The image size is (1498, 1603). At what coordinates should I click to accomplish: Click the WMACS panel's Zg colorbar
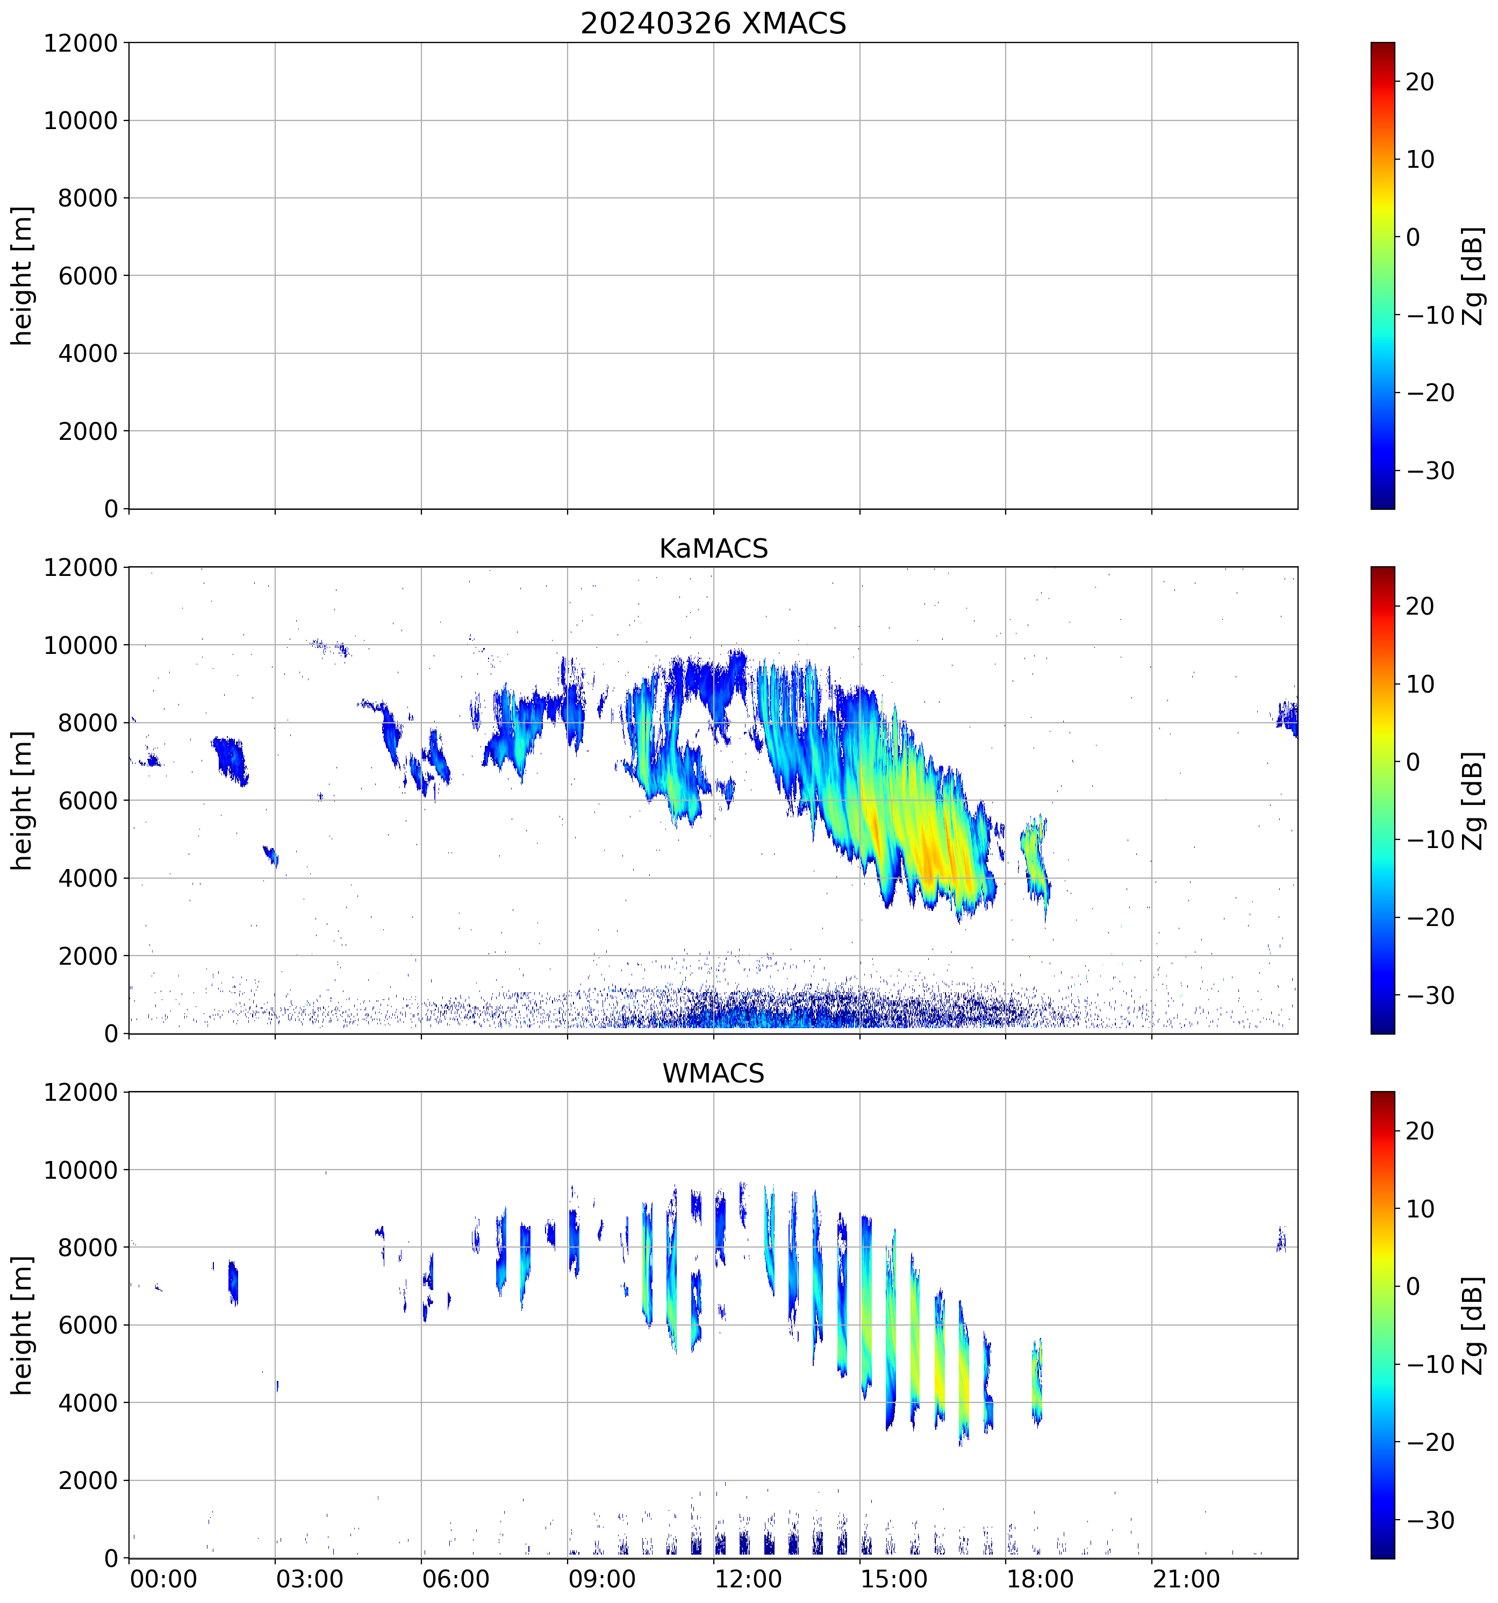(x=1382, y=1325)
